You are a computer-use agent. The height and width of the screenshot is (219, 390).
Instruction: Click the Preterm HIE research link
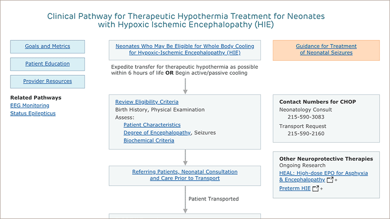click(294, 188)
